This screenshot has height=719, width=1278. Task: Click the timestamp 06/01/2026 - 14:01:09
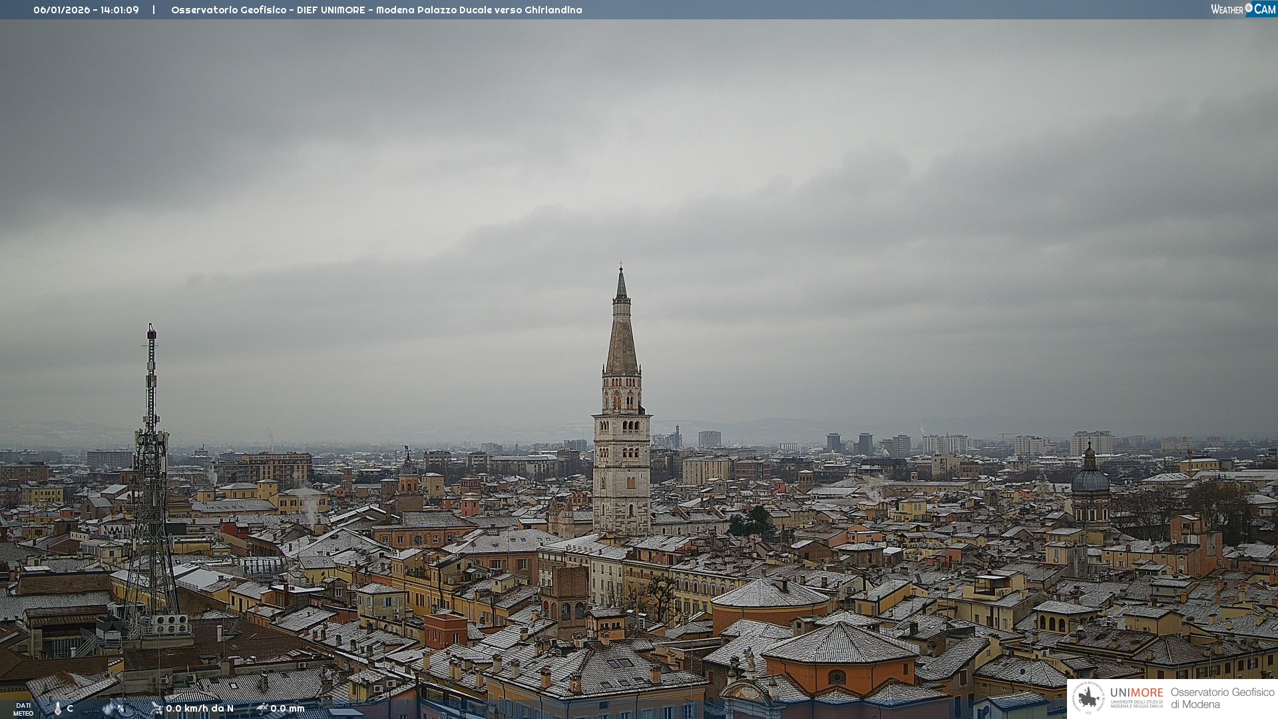pos(86,10)
